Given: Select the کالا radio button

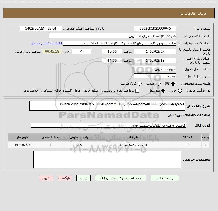Looking at the screenshot, I should [x=173, y=84].
